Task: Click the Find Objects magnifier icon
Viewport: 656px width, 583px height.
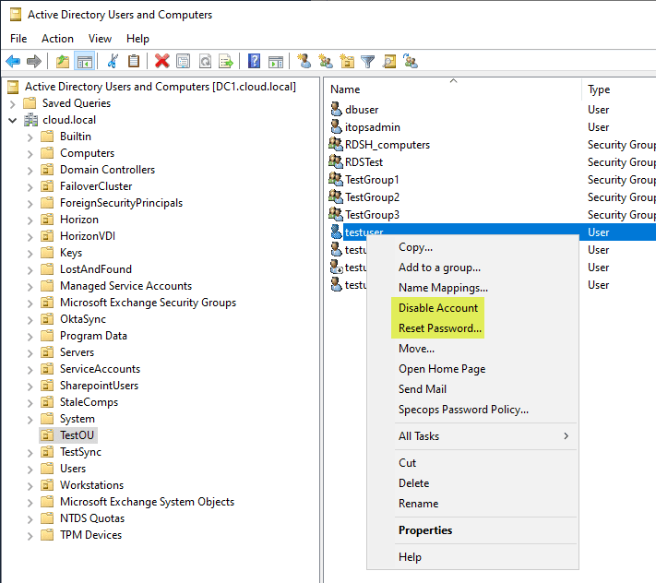Action: pyautogui.click(x=389, y=62)
